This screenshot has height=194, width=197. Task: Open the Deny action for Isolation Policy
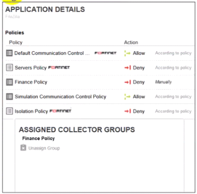(139, 111)
